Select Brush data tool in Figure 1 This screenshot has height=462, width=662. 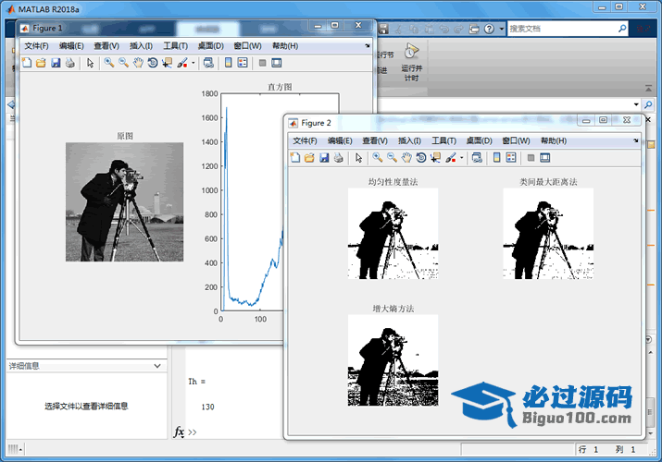182,63
